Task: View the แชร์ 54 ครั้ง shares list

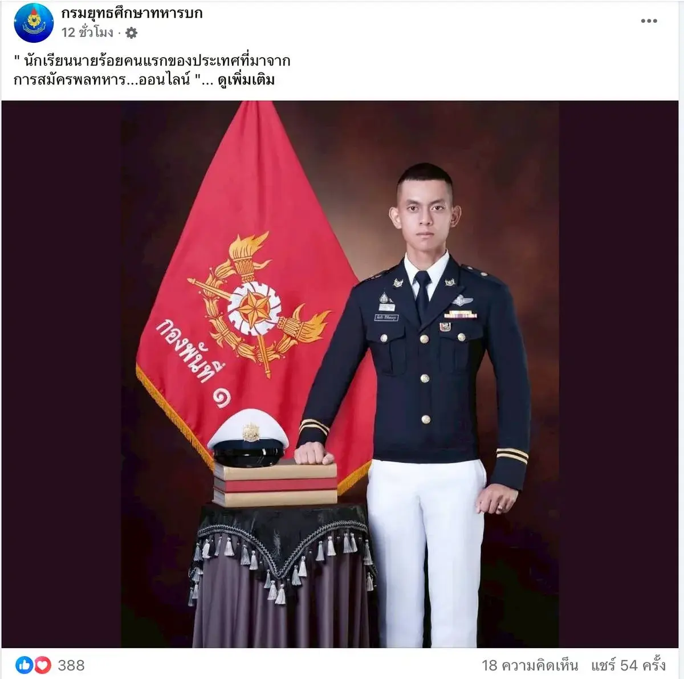Action: tap(628, 665)
